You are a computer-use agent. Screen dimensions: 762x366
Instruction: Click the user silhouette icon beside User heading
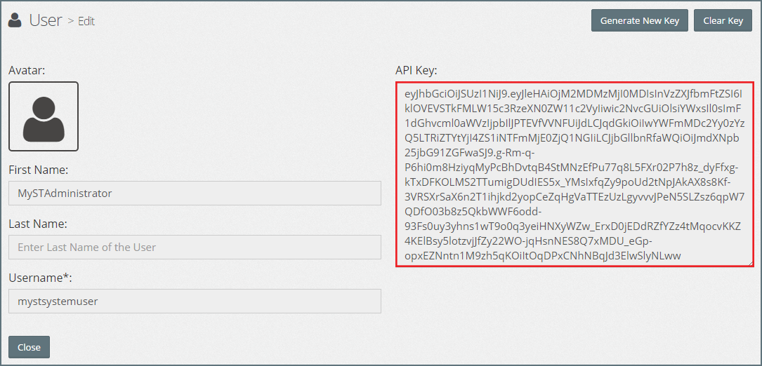pos(15,20)
